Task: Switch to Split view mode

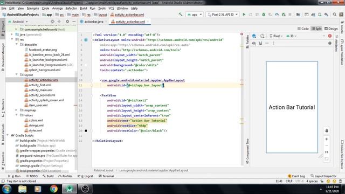Action: 316,29
